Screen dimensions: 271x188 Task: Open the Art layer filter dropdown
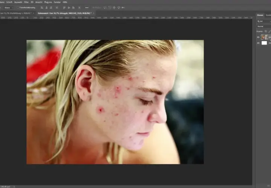[264, 21]
